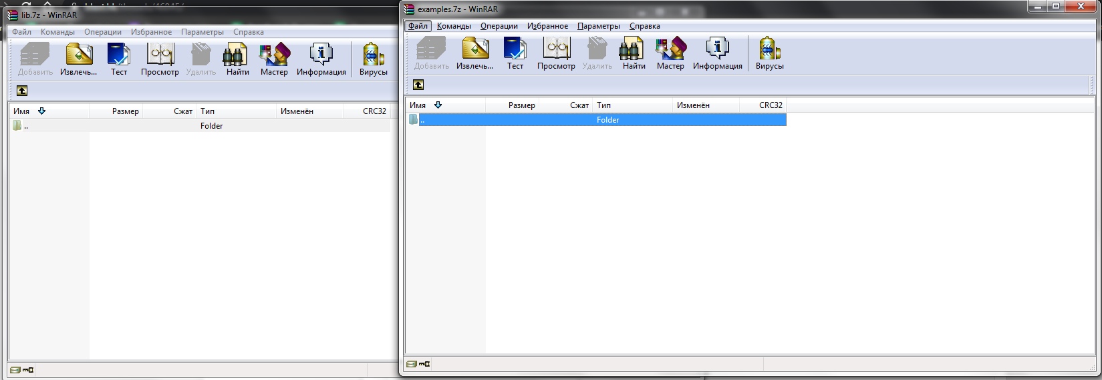Screen dimensions: 1102x380
Task: Click Добавить icon in lib.7z window
Action: (35, 59)
